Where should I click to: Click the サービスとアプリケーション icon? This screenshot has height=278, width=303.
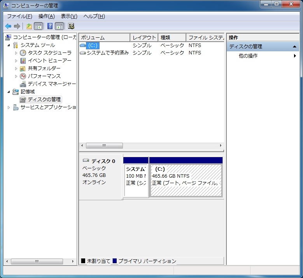pyautogui.click(x=16, y=107)
